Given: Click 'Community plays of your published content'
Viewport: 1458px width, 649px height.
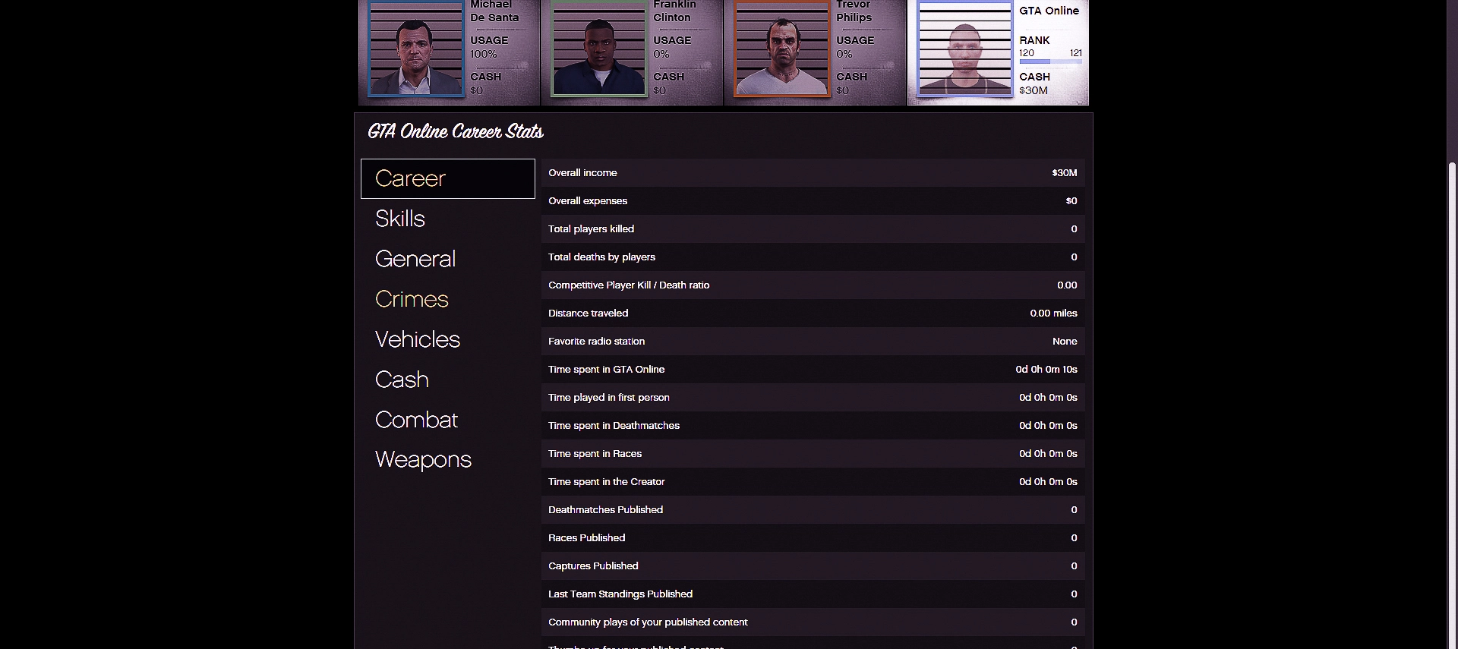Looking at the screenshot, I should click(x=648, y=622).
